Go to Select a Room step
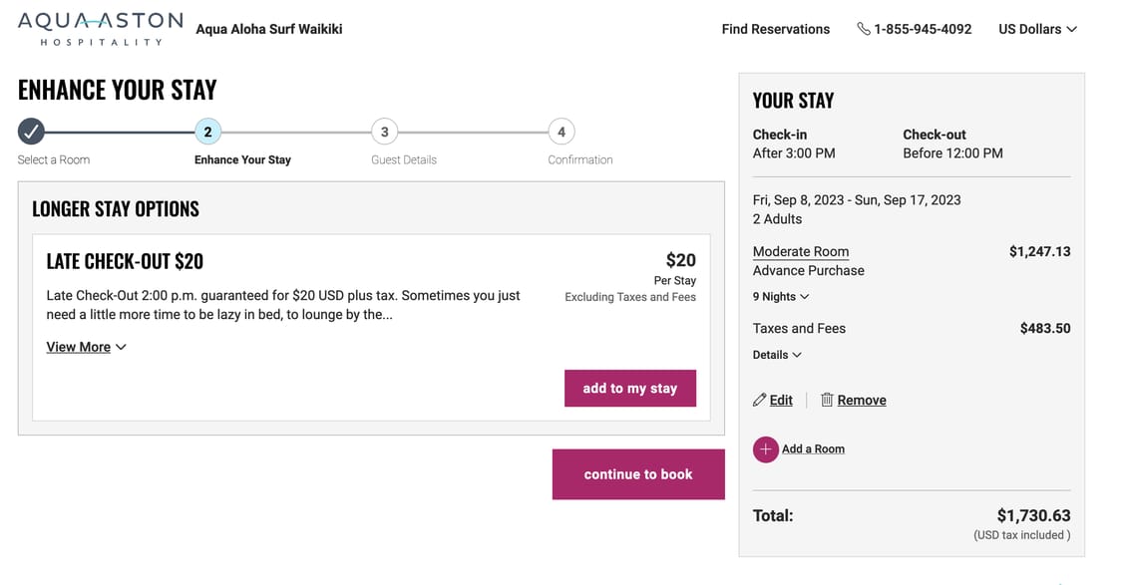 tap(54, 159)
